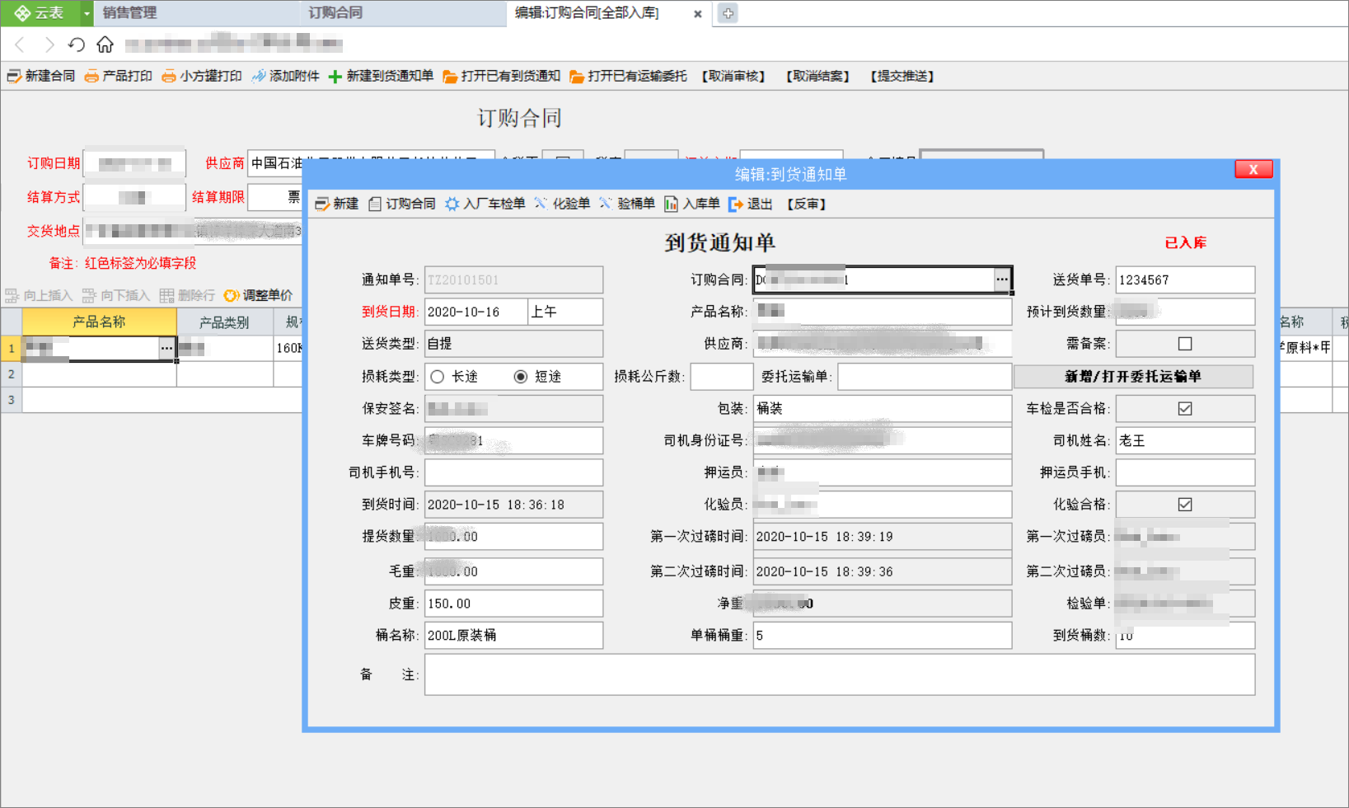This screenshot has width=1349, height=808.
Task: Open 化验单 in the dialog toolbar
Action: 562,204
